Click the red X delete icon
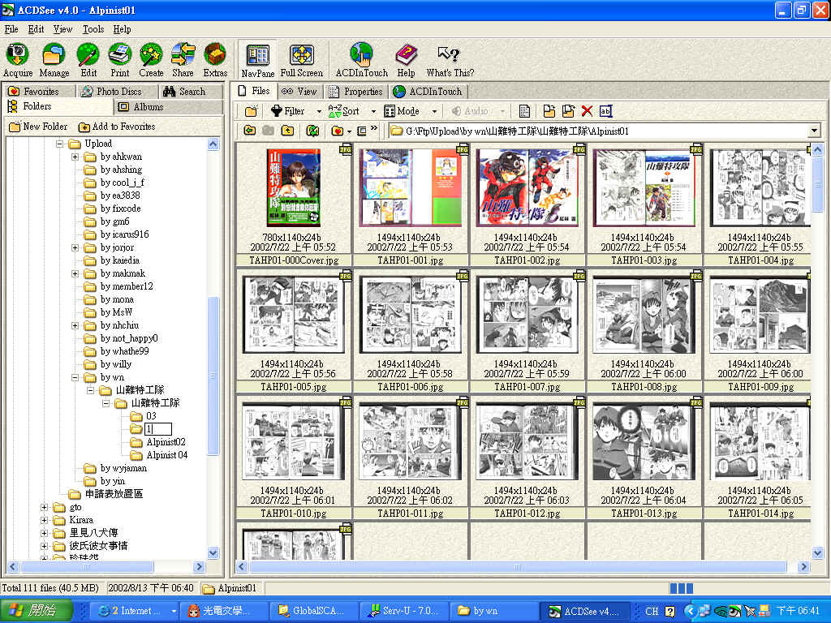Image resolution: width=831 pixels, height=623 pixels. (587, 111)
